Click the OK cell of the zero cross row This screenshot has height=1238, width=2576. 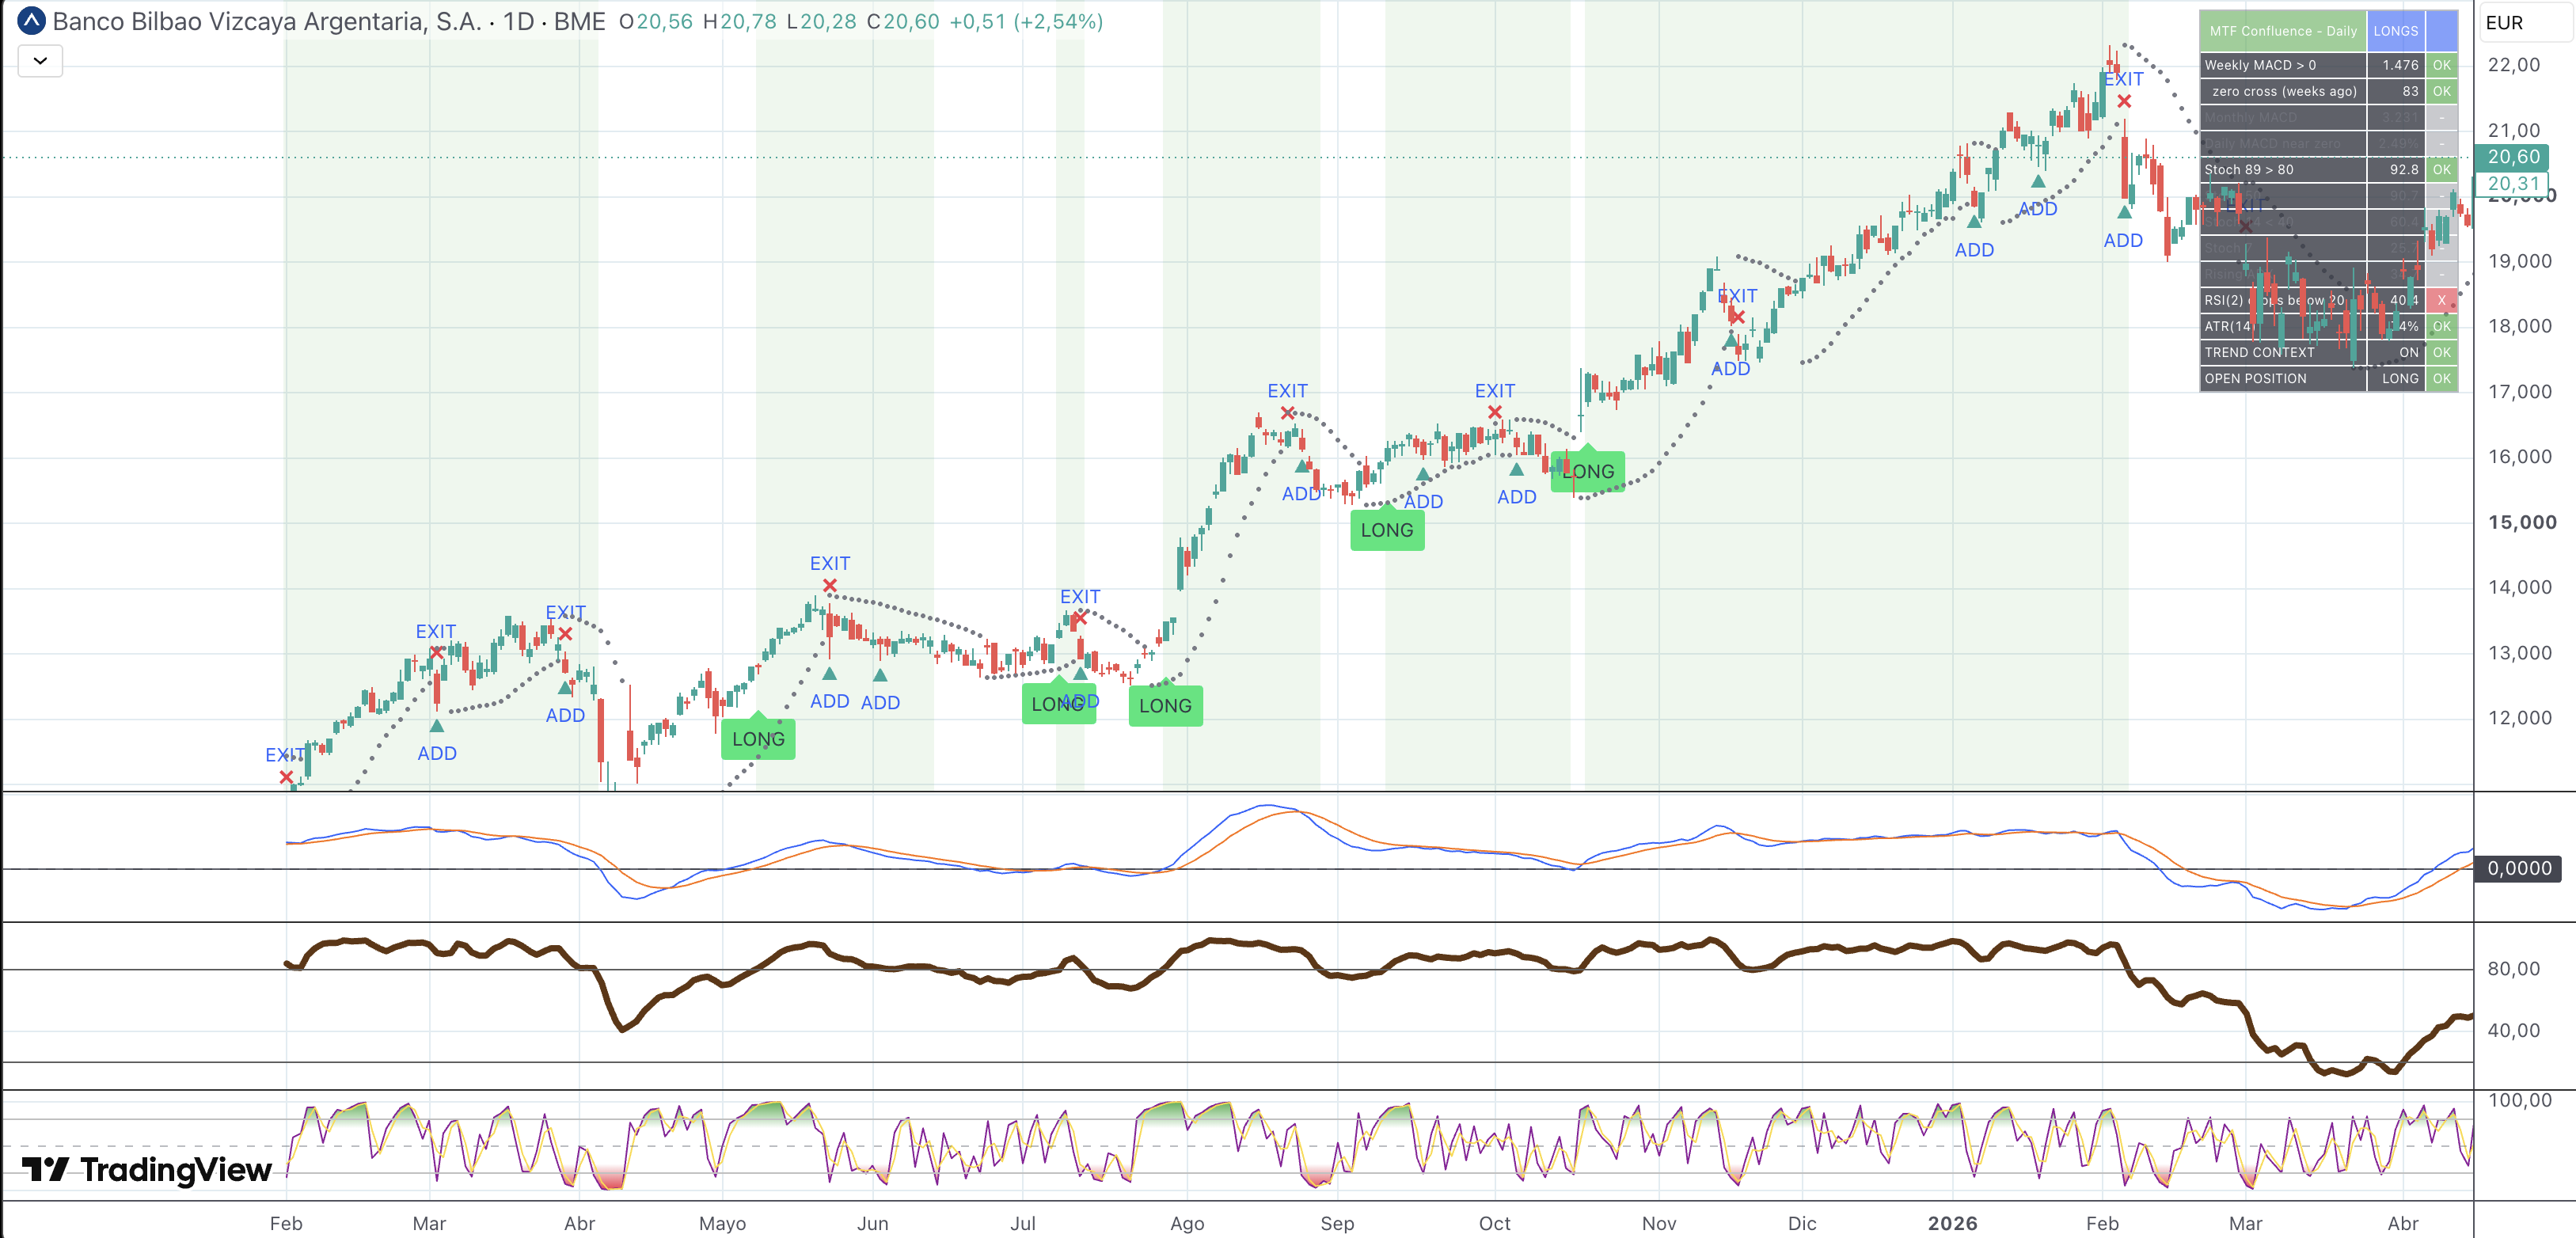[2441, 91]
